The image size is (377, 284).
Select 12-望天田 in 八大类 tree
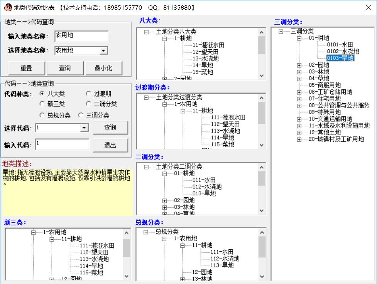[x=205, y=52]
